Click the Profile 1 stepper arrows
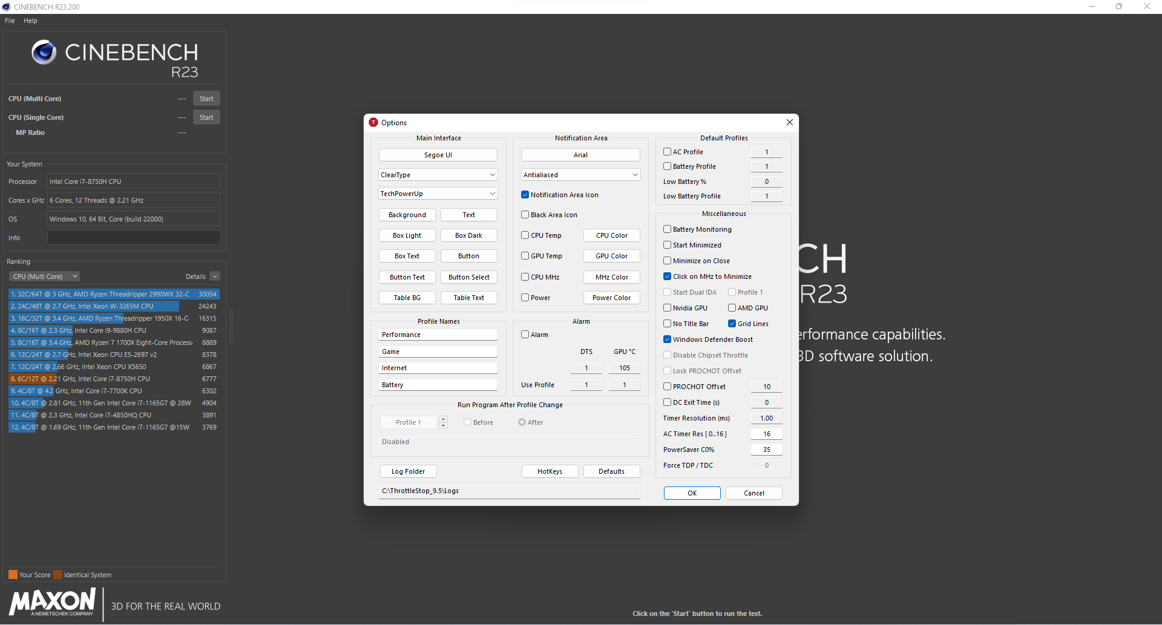1162x625 pixels. tap(443, 422)
